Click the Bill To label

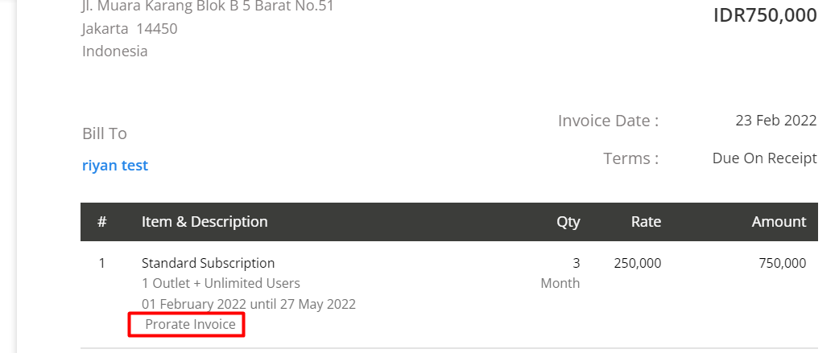105,133
